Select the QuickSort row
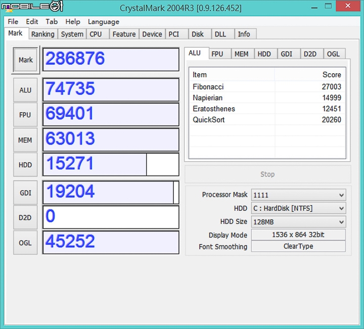The width and height of the screenshot is (364, 329). click(x=267, y=120)
